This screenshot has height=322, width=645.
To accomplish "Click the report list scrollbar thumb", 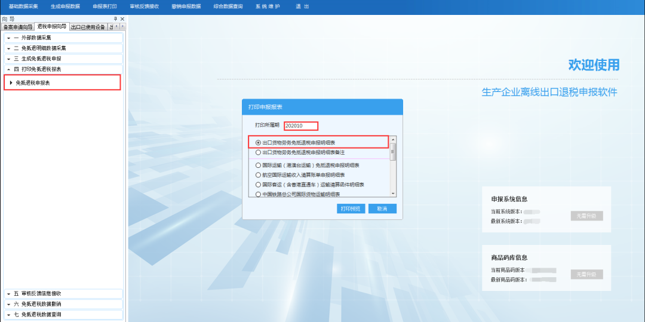I will click(393, 152).
